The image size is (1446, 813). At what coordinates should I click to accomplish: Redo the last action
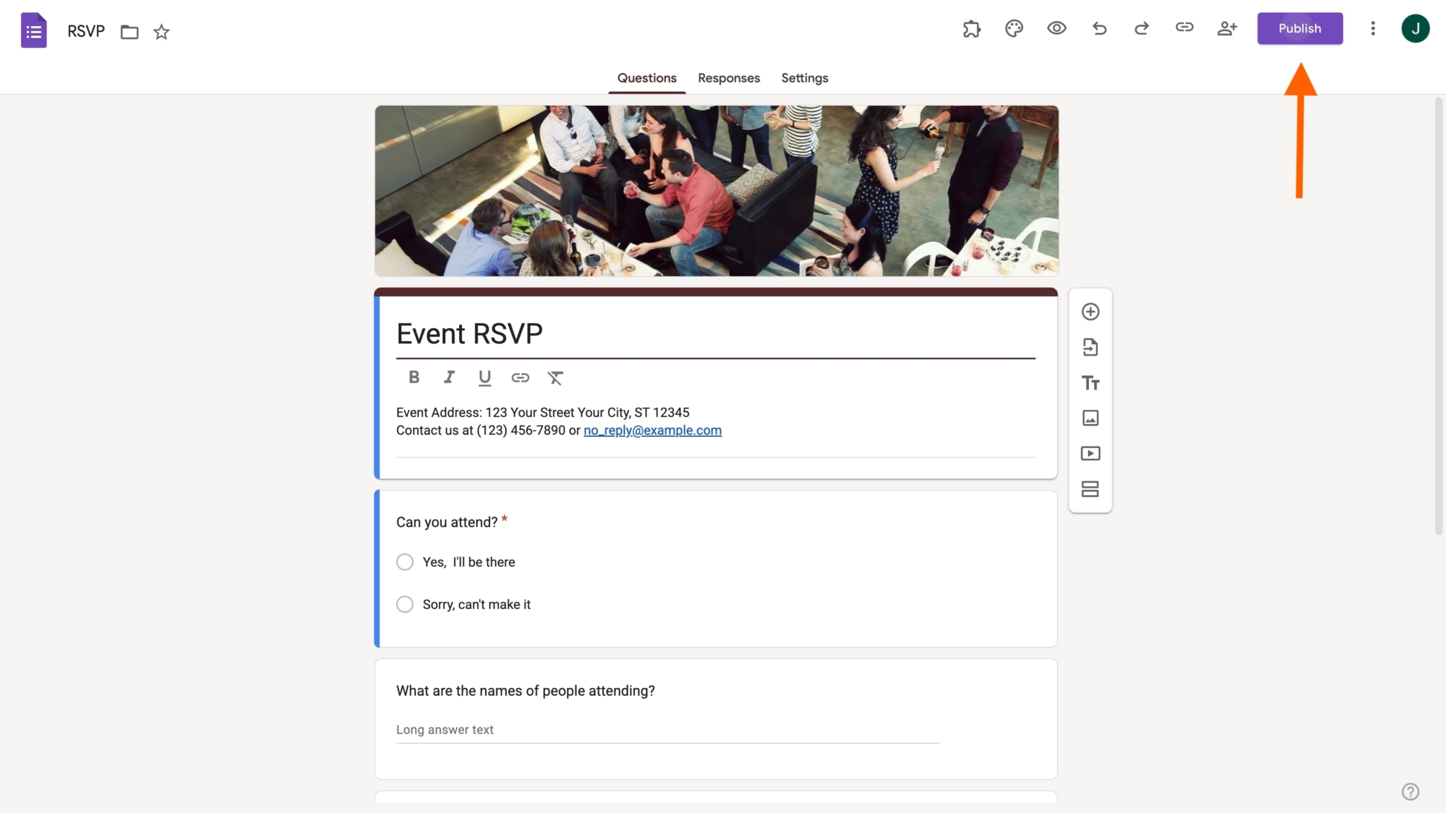[1141, 28]
